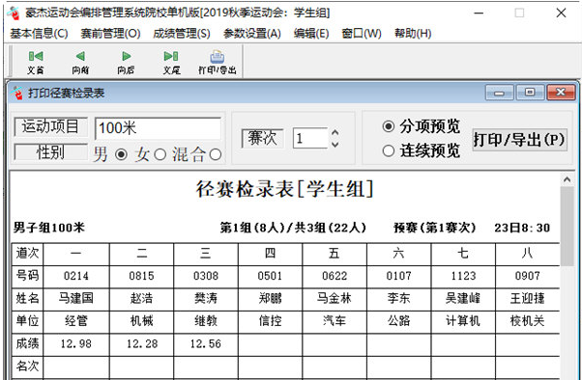This screenshot has width=582, height=380.
Task: Click the score cell 12.98
Action: point(76,344)
